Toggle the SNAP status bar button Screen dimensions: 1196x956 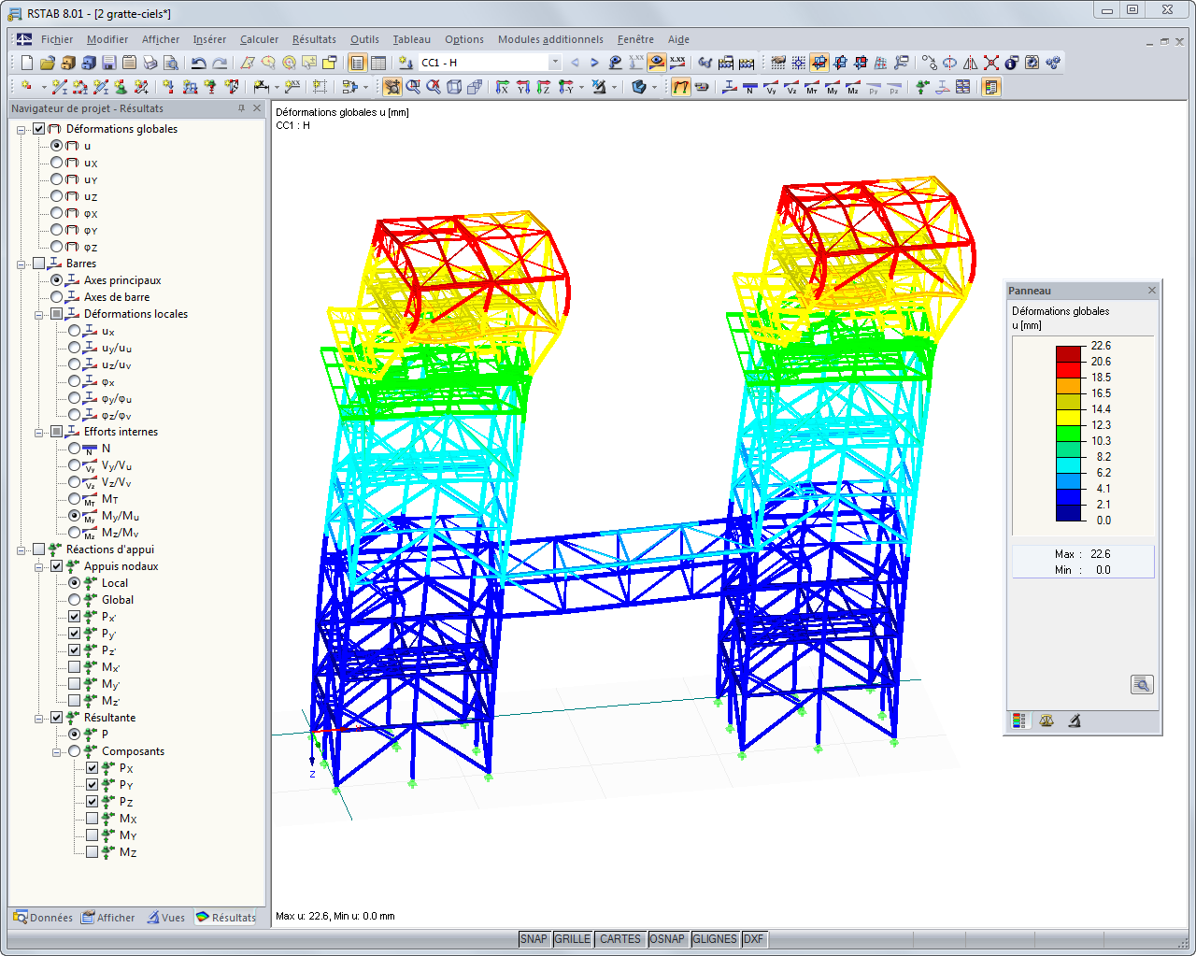(534, 939)
